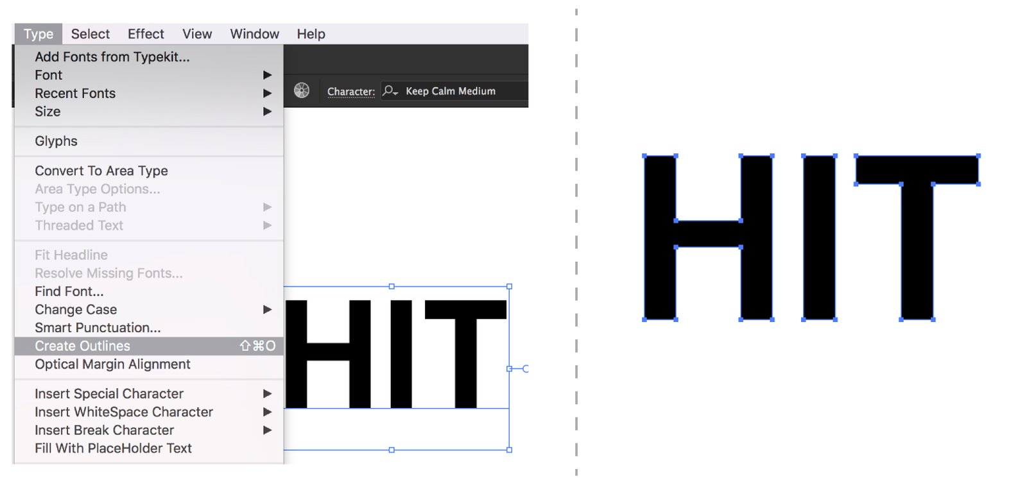This screenshot has width=1027, height=485.
Task: Click the text box out-port thread handle
Action: click(x=525, y=369)
